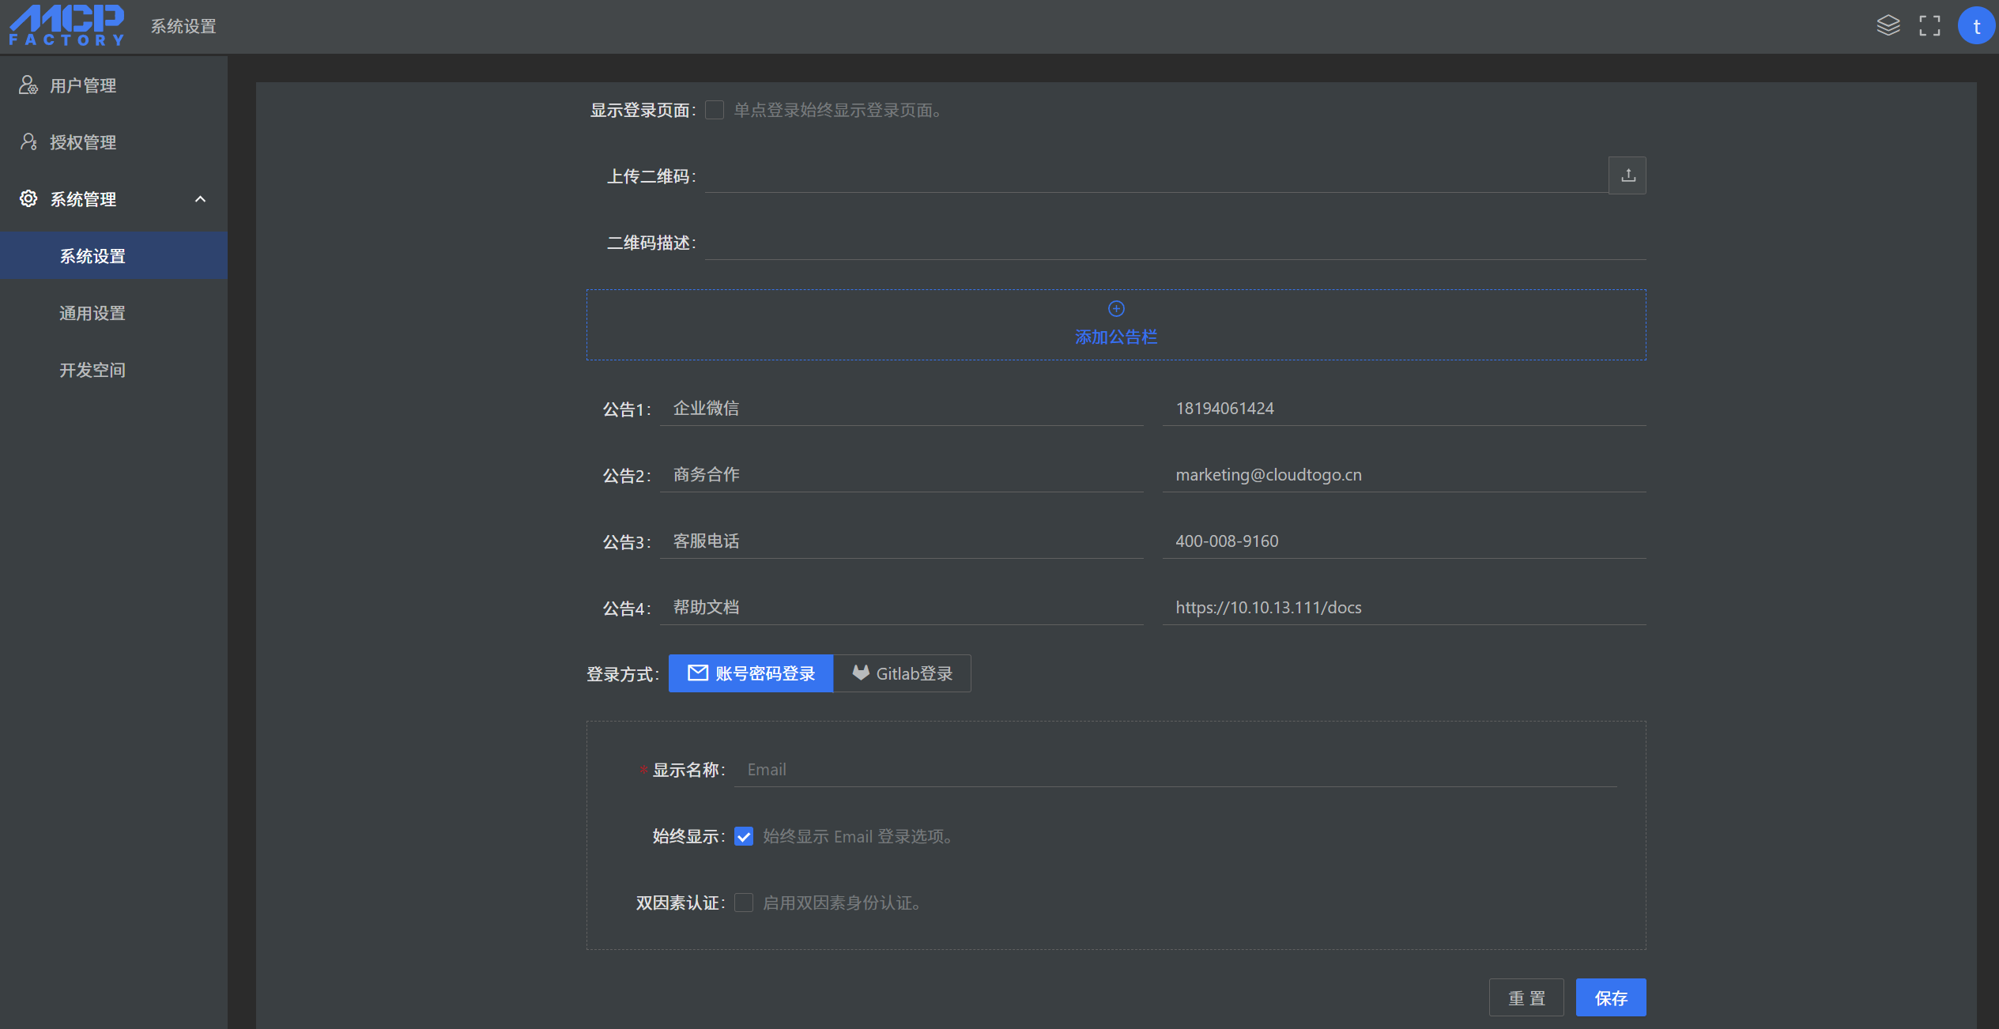Screen dimensions: 1999x1029
Task: Click the 保存 save button
Action: click(x=1610, y=997)
